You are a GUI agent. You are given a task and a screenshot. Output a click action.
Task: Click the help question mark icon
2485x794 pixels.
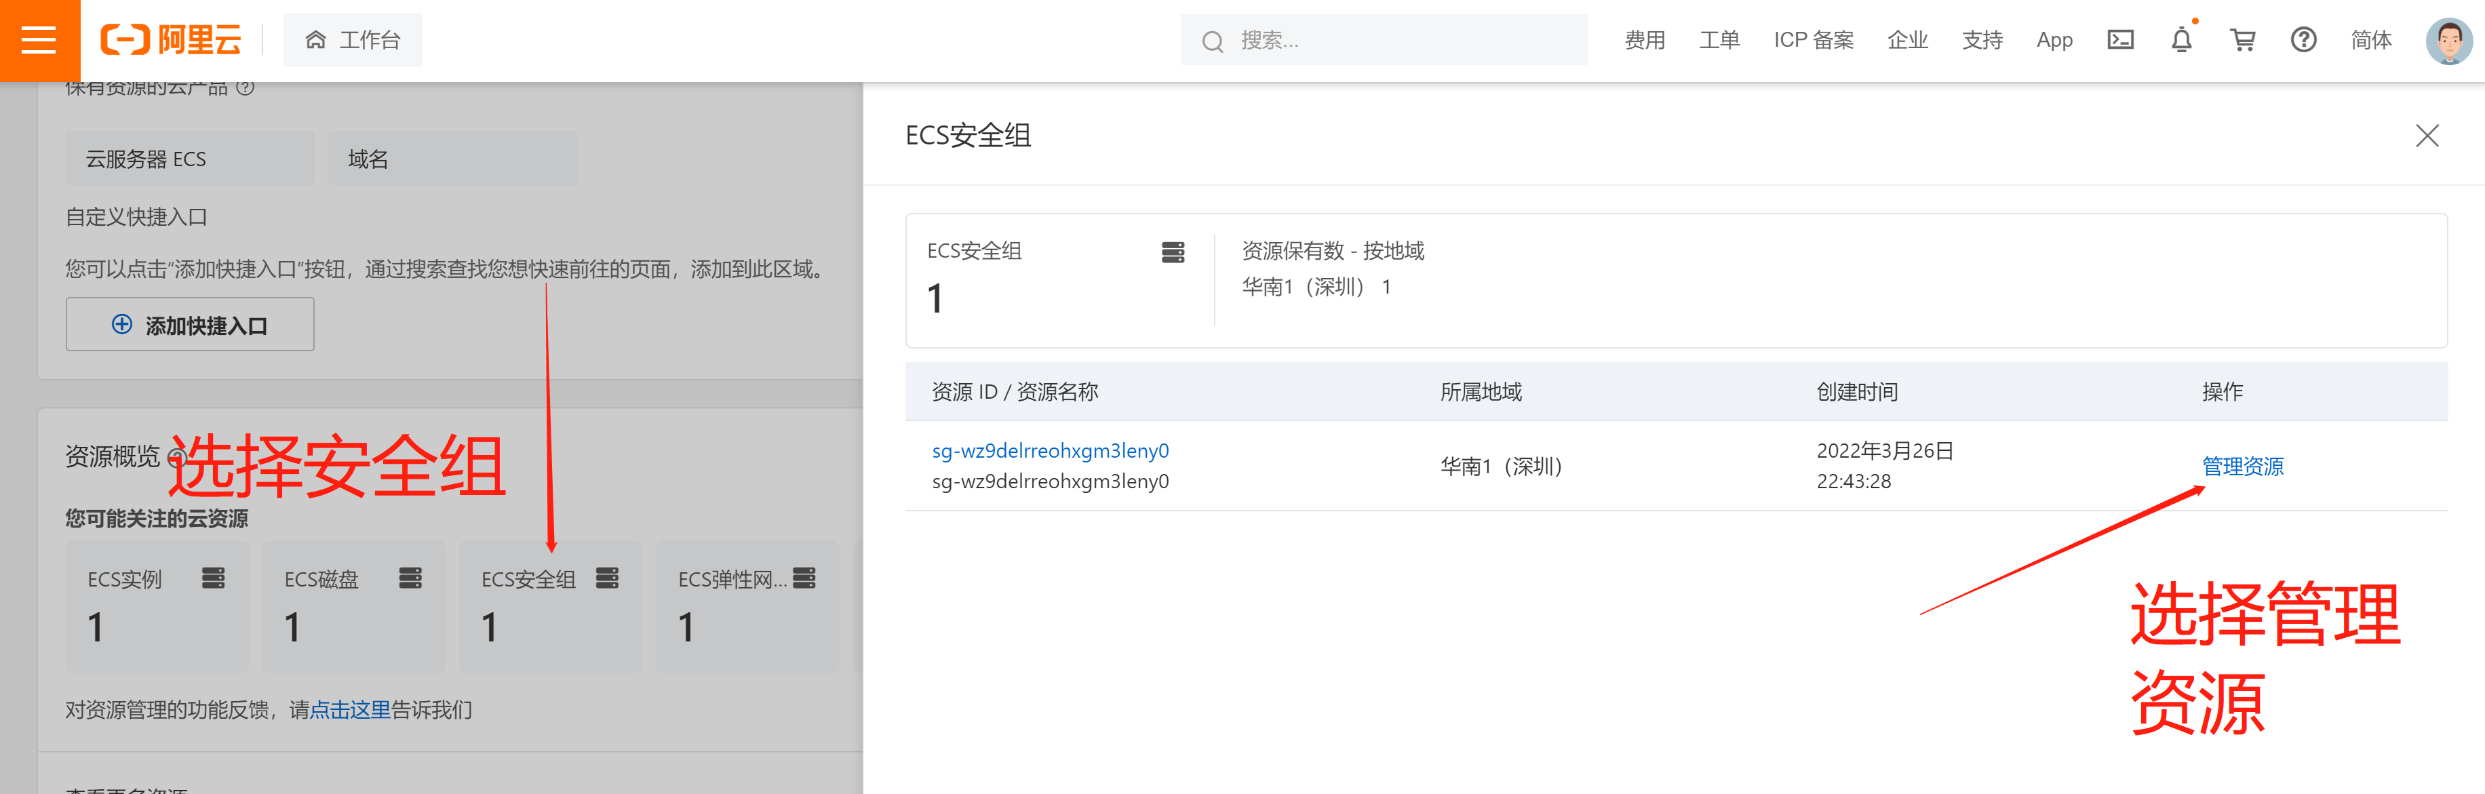tap(2303, 39)
